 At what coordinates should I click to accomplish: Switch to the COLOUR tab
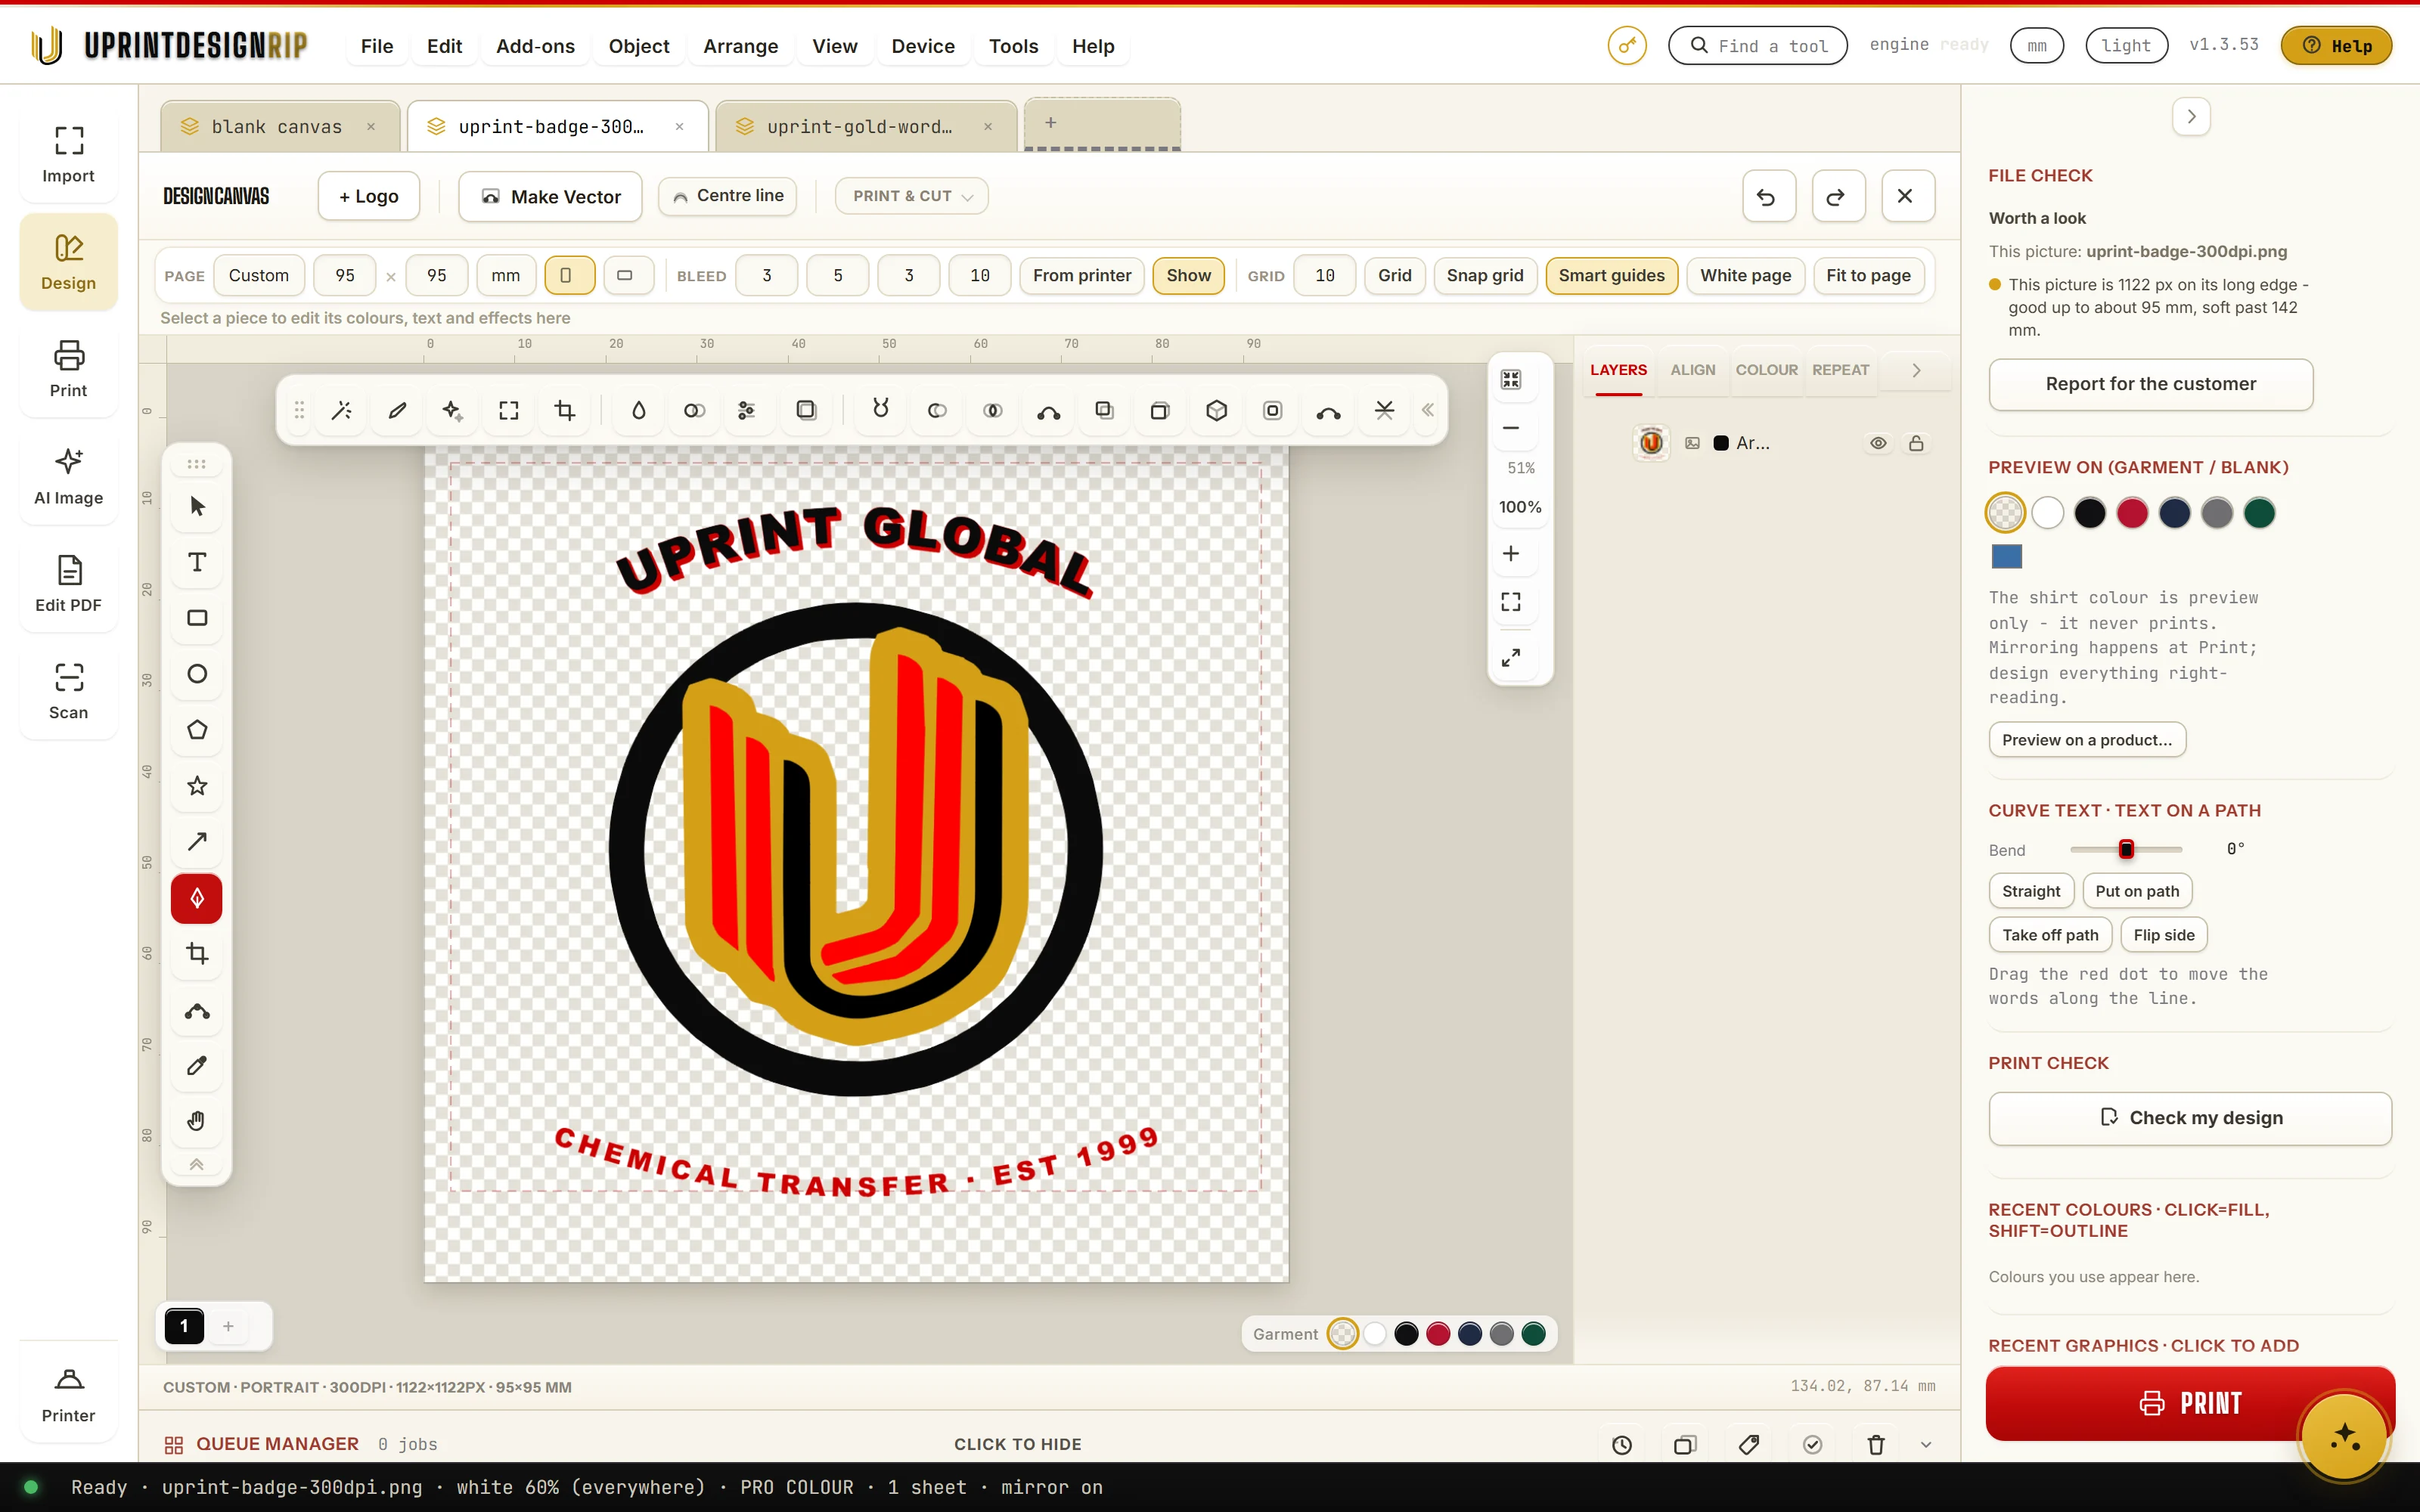point(1766,370)
